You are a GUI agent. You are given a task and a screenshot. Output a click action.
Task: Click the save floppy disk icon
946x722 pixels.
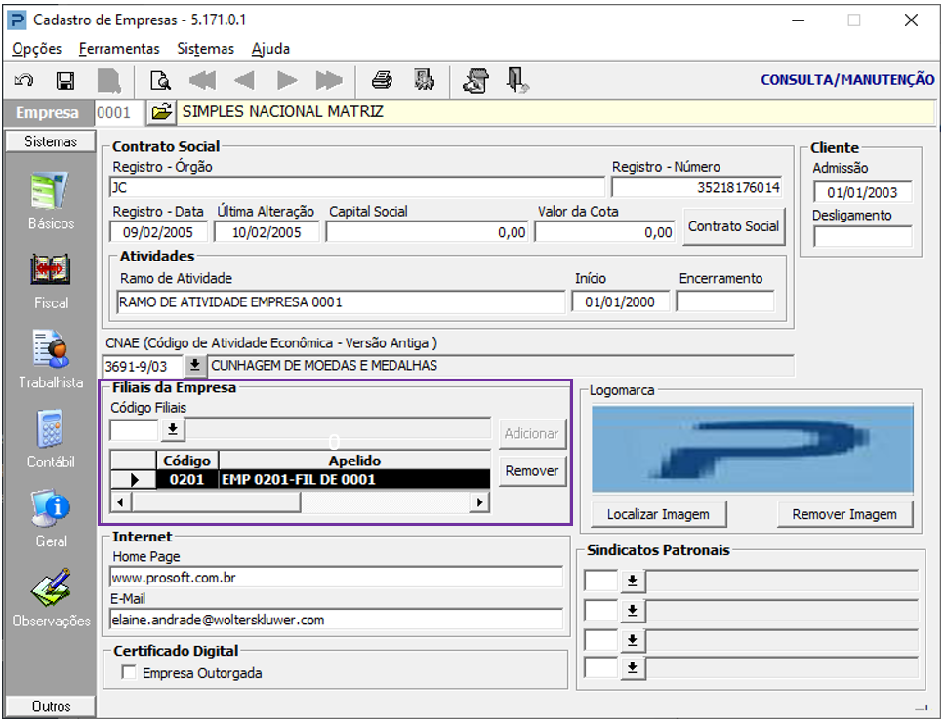[x=65, y=80]
